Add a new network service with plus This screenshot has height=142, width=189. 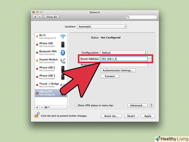(37, 107)
